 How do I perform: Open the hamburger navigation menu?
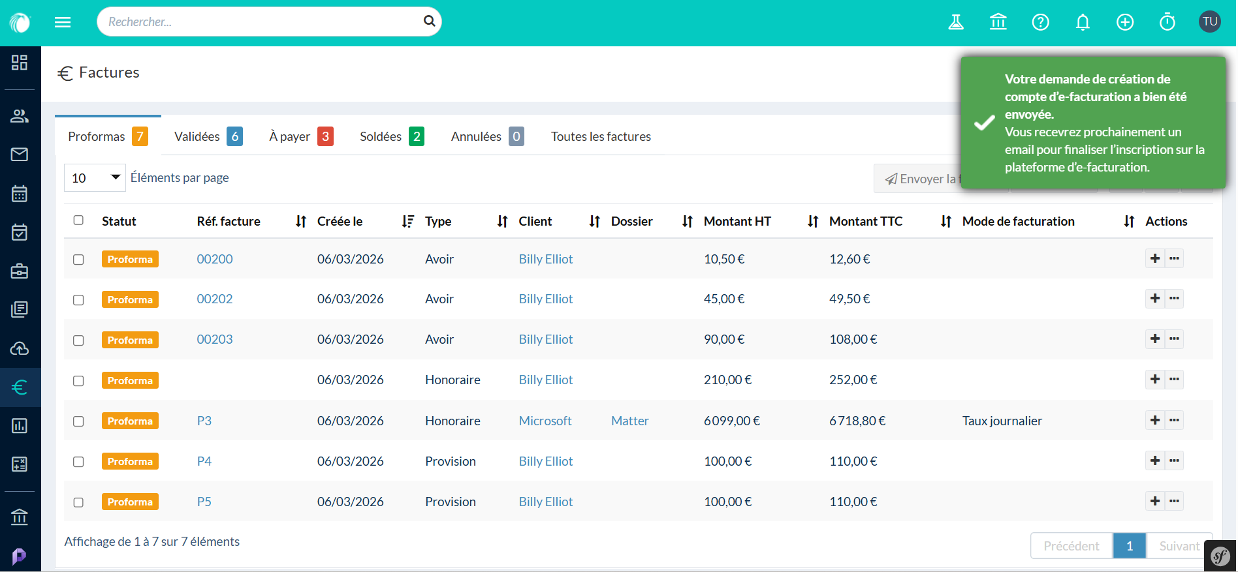[63, 22]
